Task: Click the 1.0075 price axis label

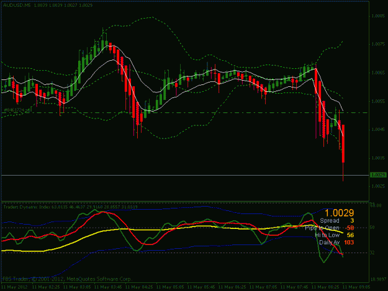Action: [378, 44]
